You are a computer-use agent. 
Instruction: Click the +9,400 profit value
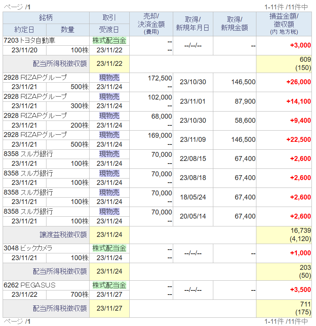(x=300, y=121)
